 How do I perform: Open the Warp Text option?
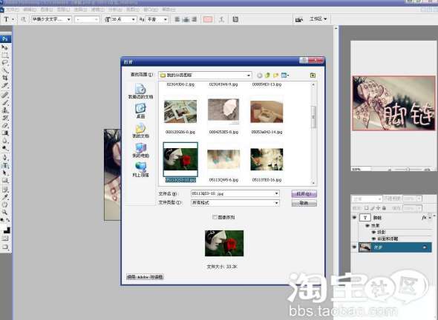(x=221, y=19)
